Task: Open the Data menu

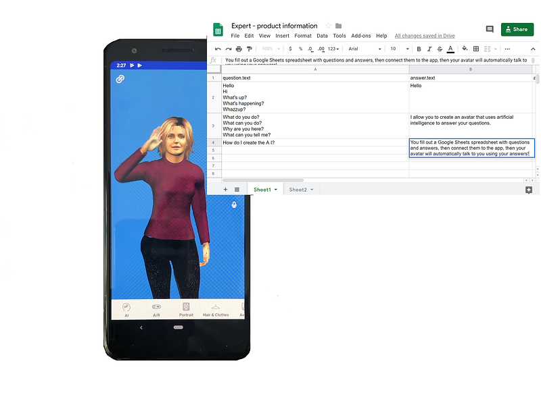Action: coord(323,36)
